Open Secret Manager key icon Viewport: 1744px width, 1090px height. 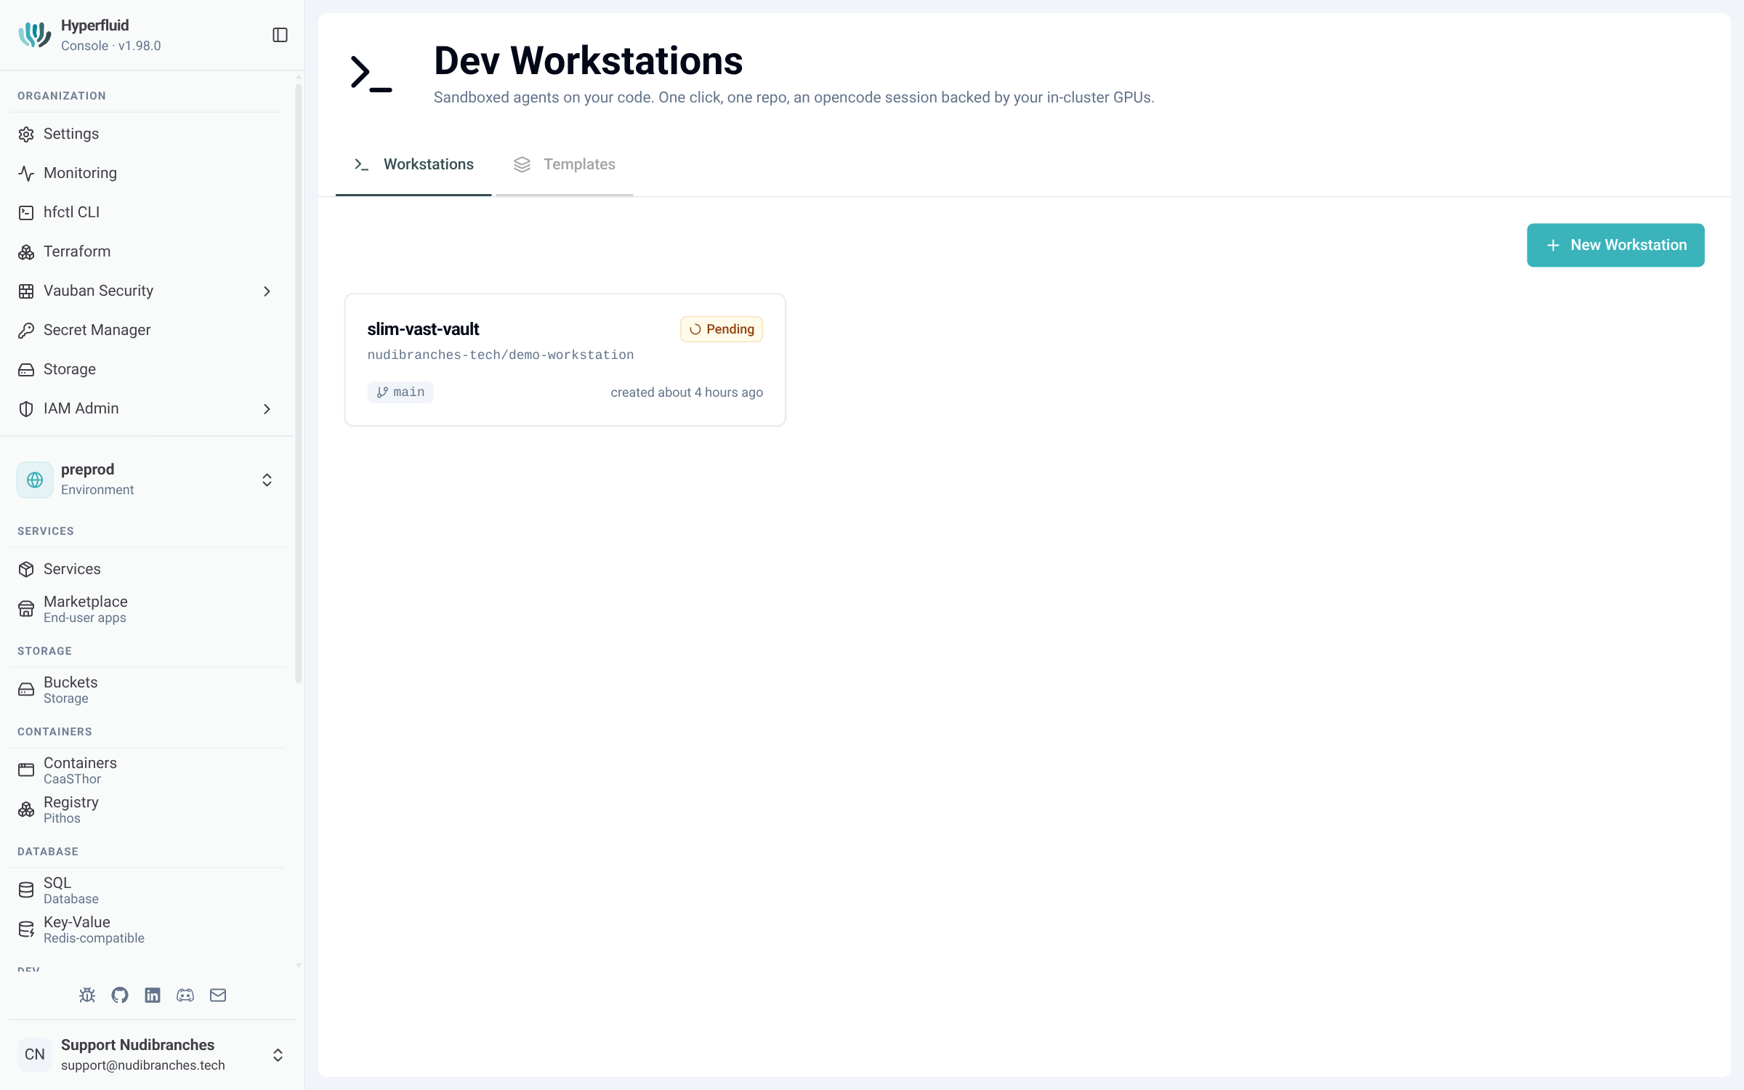click(26, 331)
